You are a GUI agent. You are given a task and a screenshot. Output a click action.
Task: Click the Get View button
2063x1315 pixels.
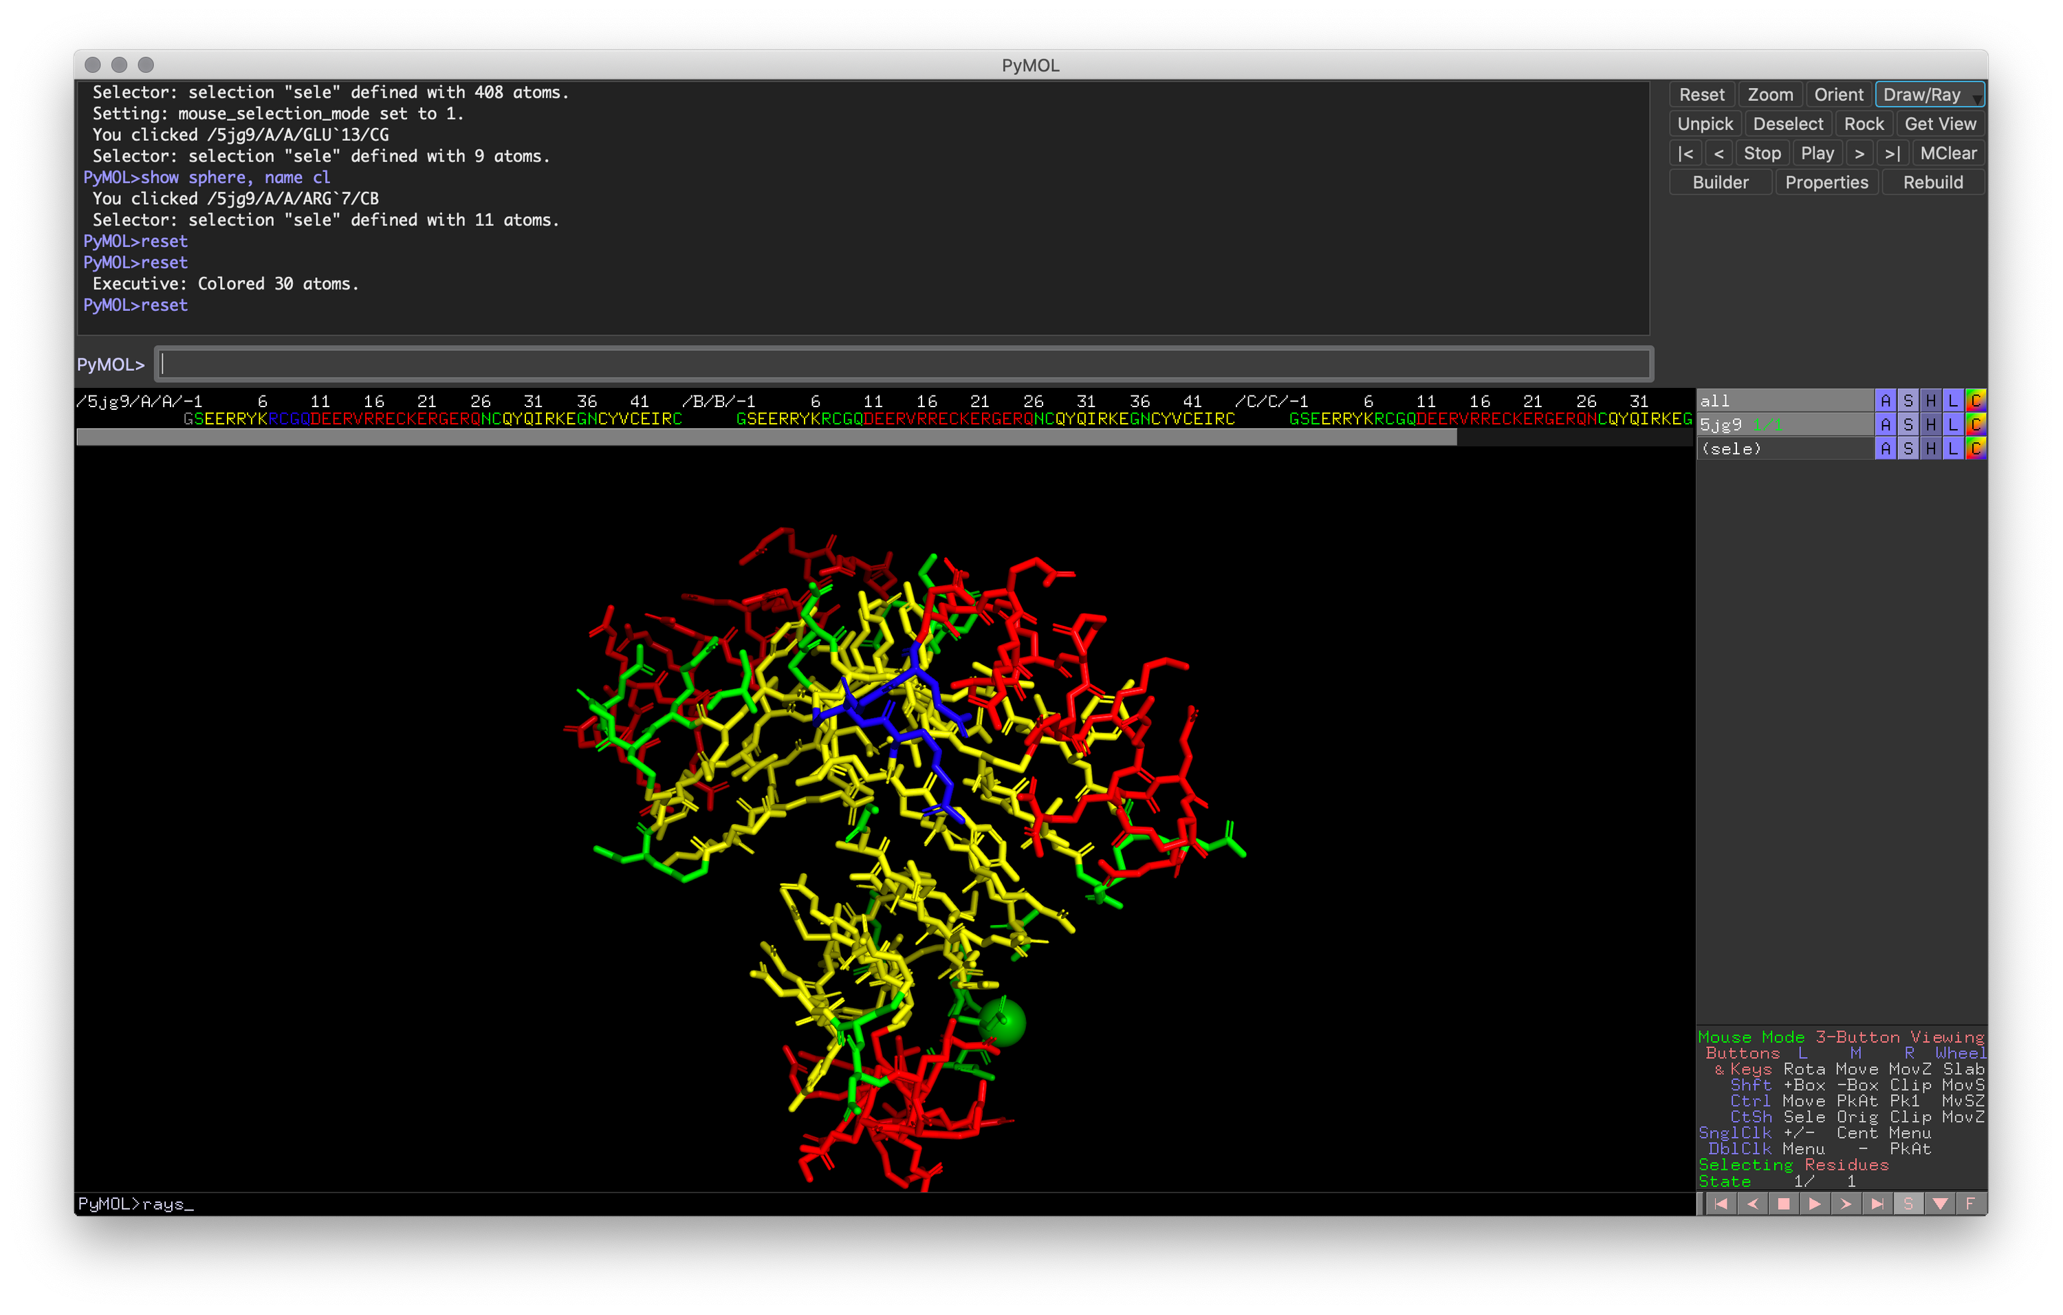(1940, 123)
